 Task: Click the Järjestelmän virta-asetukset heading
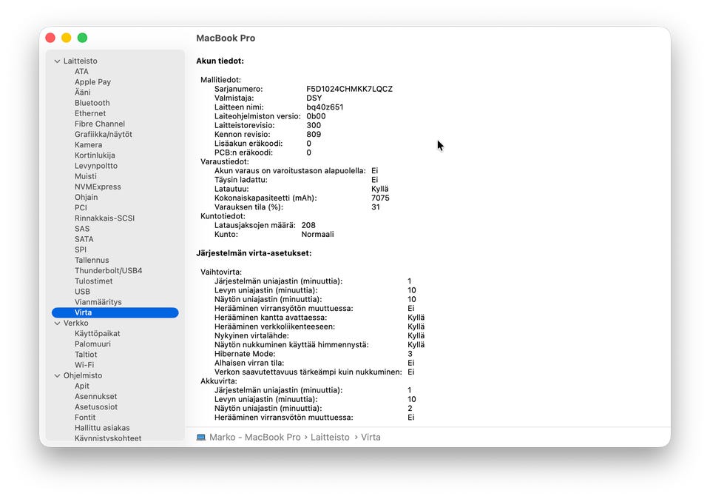(254, 253)
